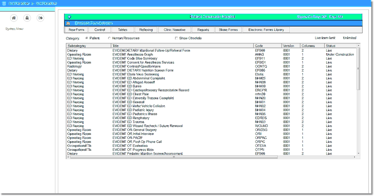Click the Under Construction status cell
The height and width of the screenshot is (196, 374).
point(340,54)
